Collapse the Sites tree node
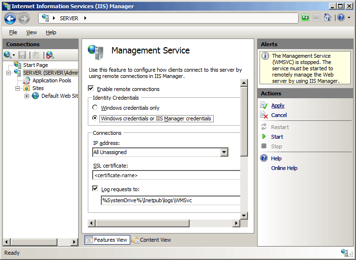356x260 pixels. [17, 88]
